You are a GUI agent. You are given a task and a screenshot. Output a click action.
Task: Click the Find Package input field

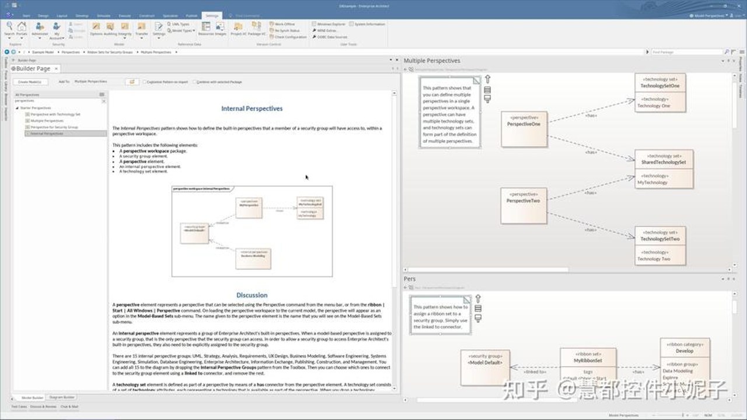[x=686, y=52]
